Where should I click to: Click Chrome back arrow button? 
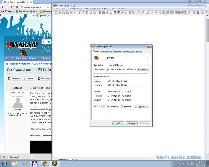click(x=3, y=7)
